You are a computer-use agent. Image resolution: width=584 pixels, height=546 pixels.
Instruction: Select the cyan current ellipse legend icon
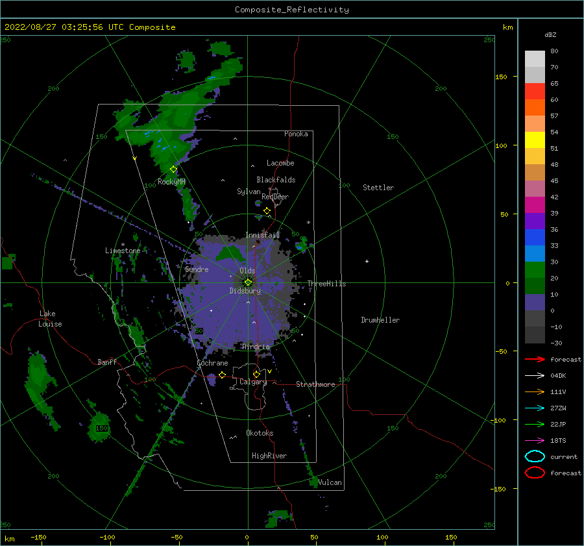[x=535, y=456]
